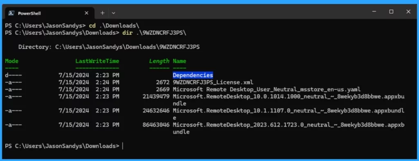Click 9WZDNCRFJ3PS_License.xml file name

click(213, 82)
